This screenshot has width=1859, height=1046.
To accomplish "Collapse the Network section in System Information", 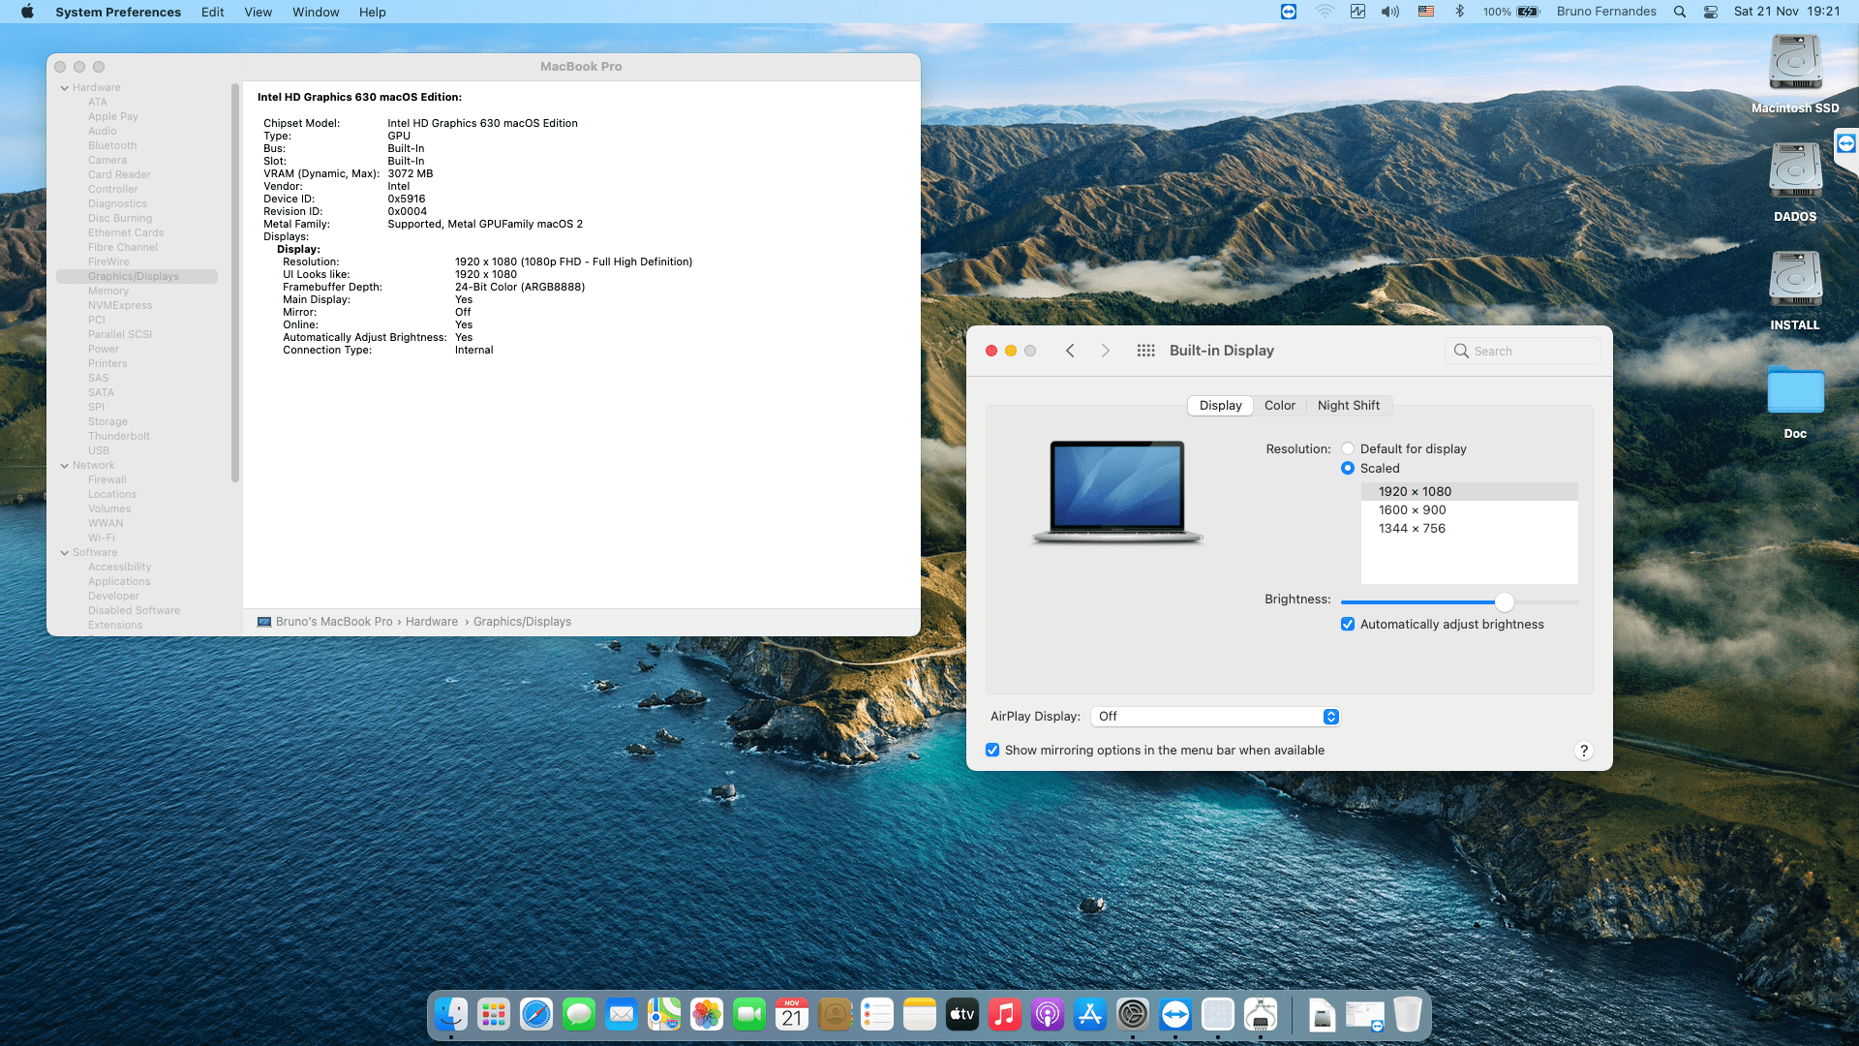I will [x=65, y=465].
